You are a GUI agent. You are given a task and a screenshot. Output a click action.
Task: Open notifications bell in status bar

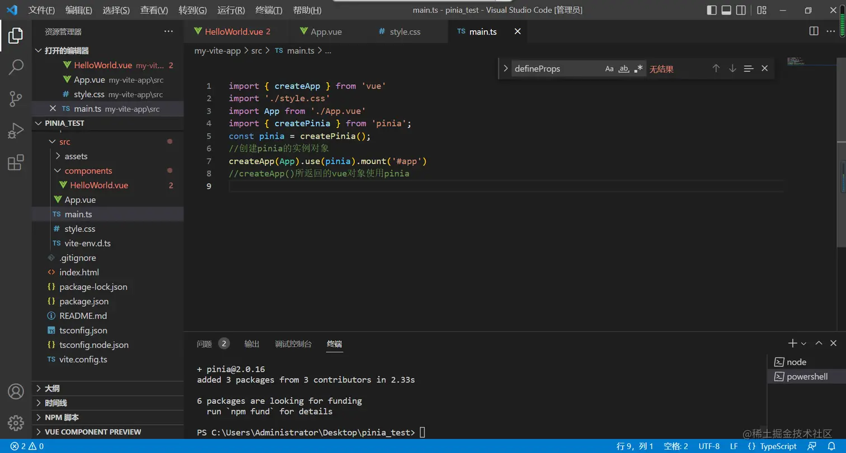click(x=831, y=446)
